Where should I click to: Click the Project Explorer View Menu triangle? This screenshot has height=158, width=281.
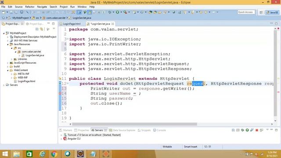point(54,29)
